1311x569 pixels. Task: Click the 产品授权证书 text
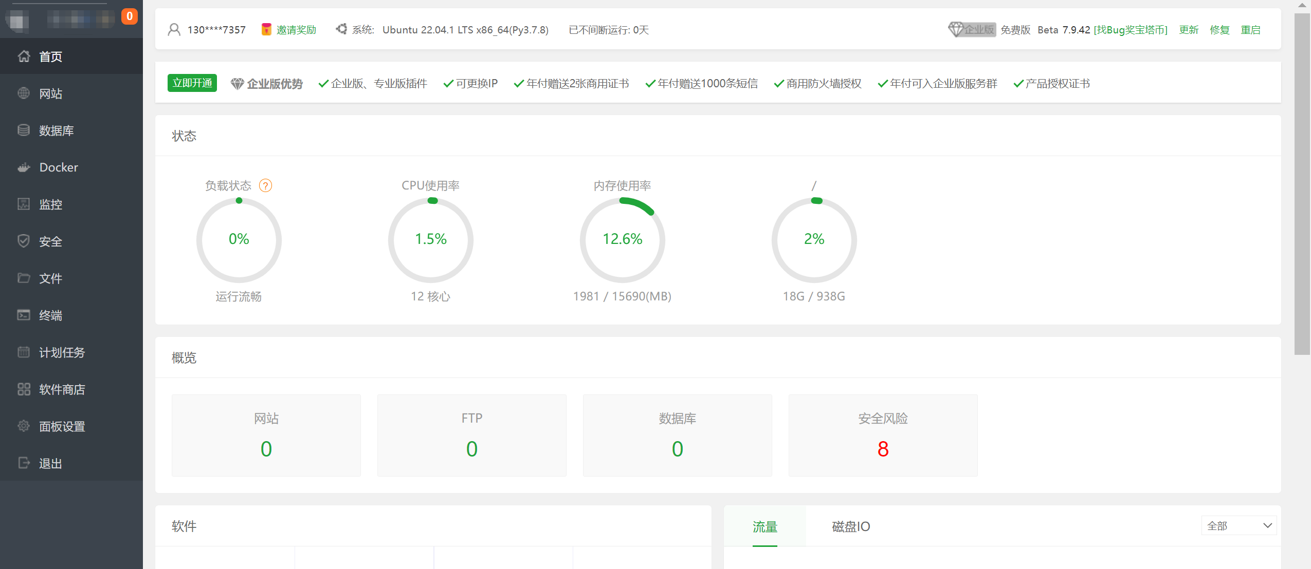1058,84
